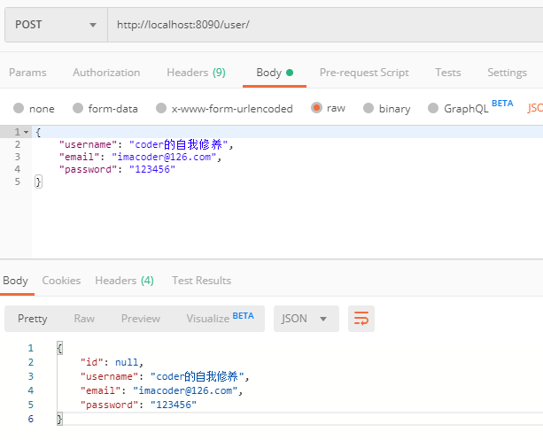Image resolution: width=543 pixels, height=440 pixels.
Task: Click closing brace on request line 5
Action: [38, 181]
